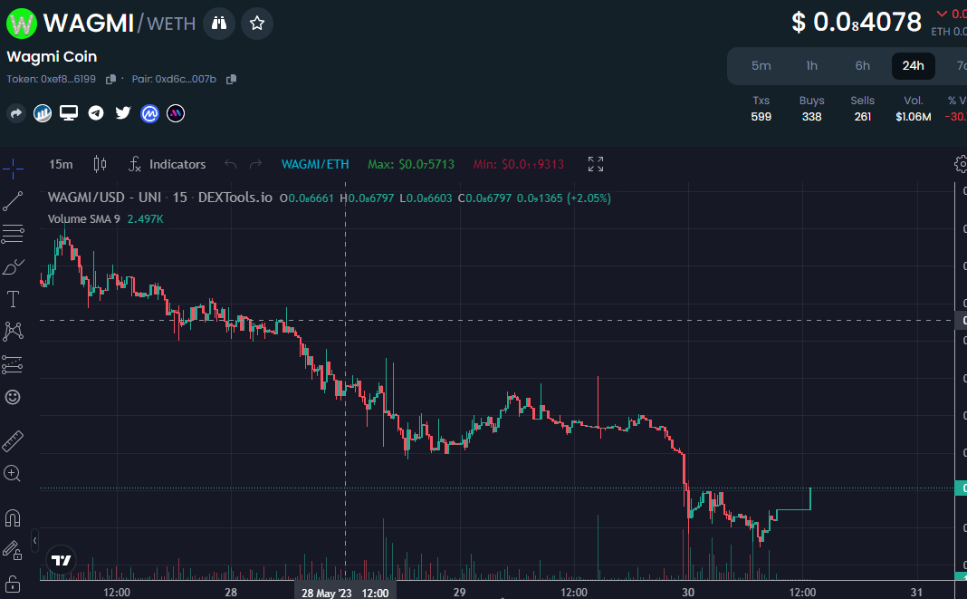Click the Wagmi Coin name heading

52,57
